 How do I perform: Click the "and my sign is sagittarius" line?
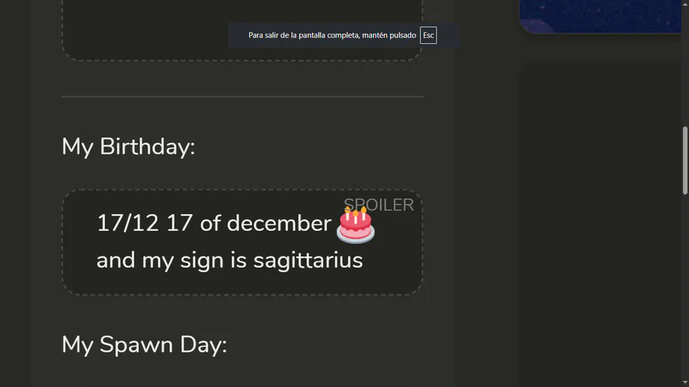(x=229, y=260)
